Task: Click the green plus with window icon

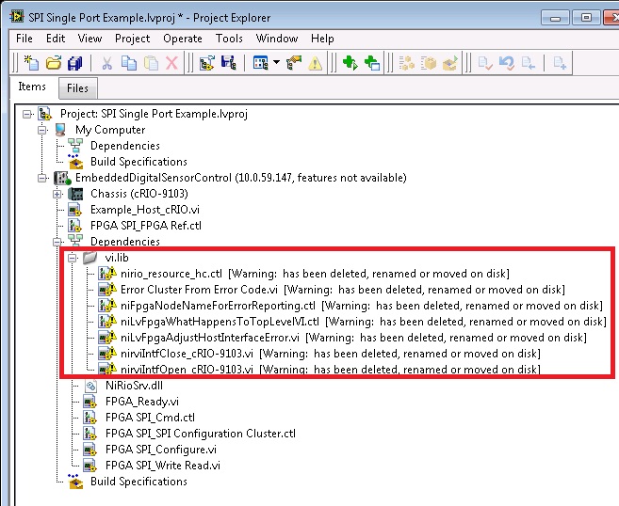Action: 372,63
